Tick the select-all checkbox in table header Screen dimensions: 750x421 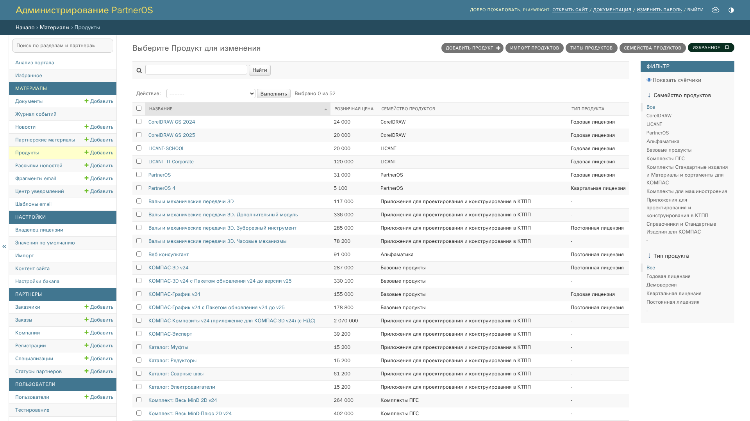coord(139,108)
